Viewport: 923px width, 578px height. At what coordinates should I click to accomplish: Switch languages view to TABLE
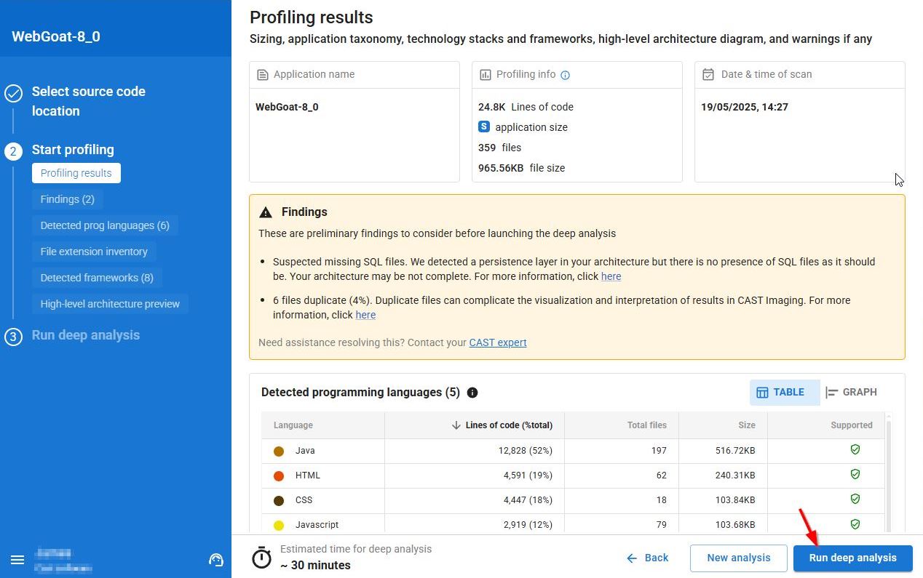pos(781,393)
